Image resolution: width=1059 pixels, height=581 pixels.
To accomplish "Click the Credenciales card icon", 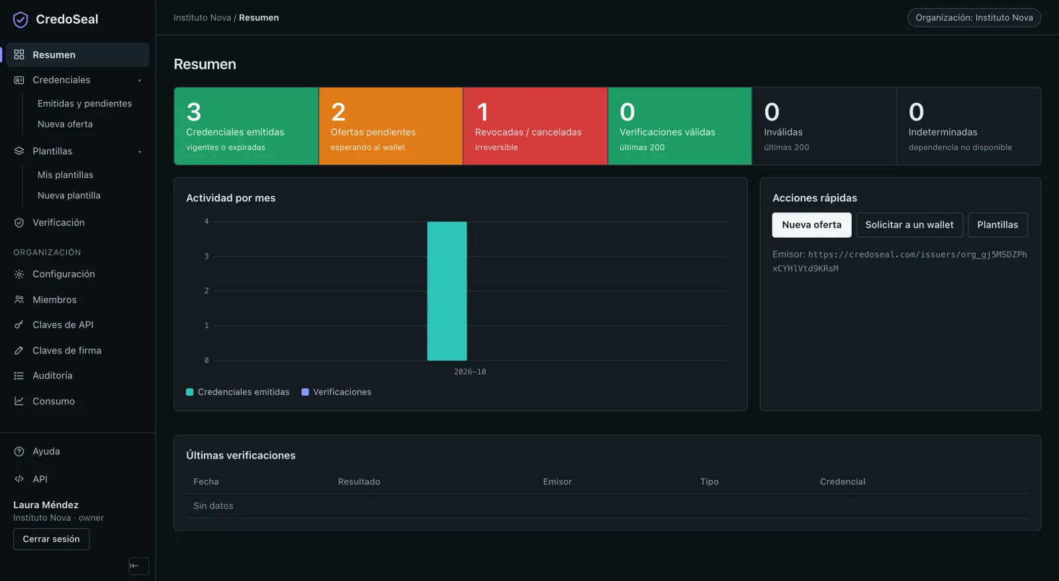I will 19,80.
